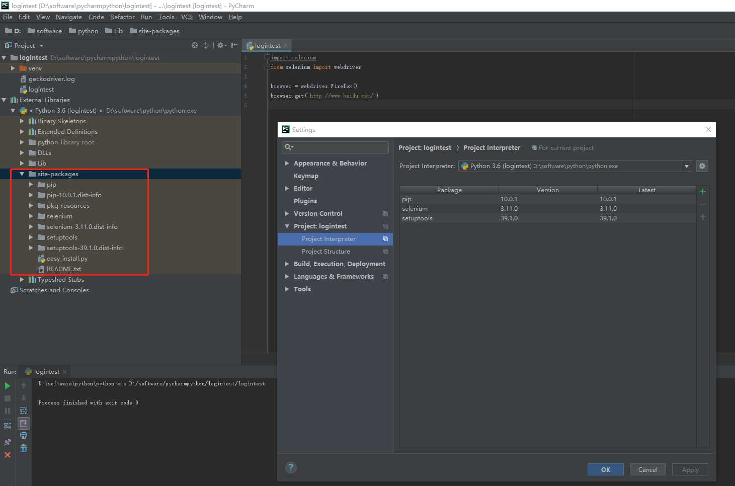
Task: Click the green Rerun button in Run panel
Action: click(x=8, y=386)
